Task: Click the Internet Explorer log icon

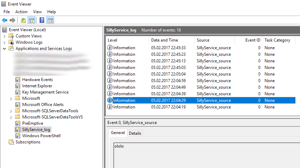Action: pyautogui.click(x=18, y=86)
